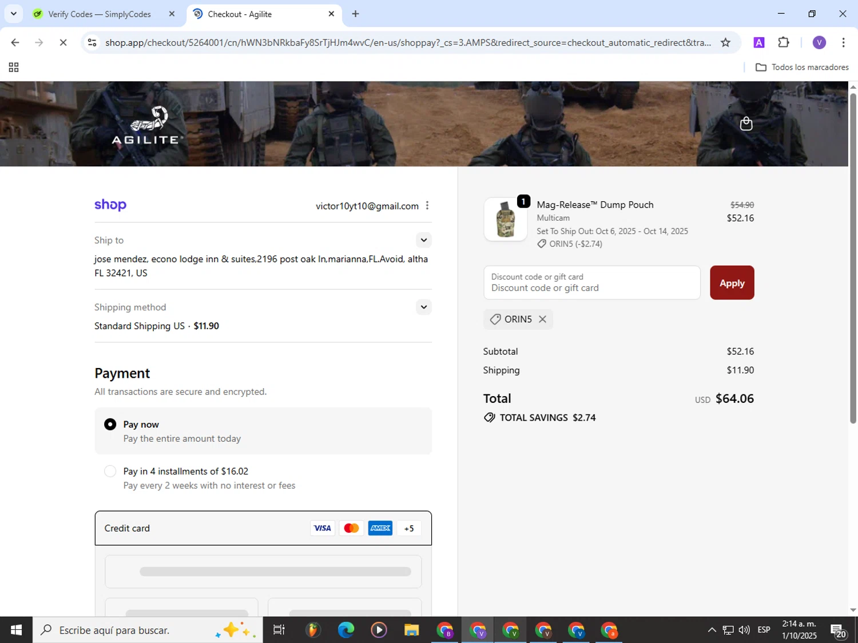The width and height of the screenshot is (858, 643).
Task: Click the Visa card icon
Action: 322,528
